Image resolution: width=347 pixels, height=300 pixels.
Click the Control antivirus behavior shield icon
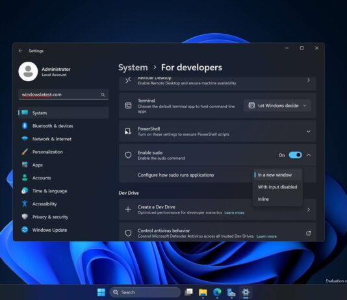tap(128, 233)
